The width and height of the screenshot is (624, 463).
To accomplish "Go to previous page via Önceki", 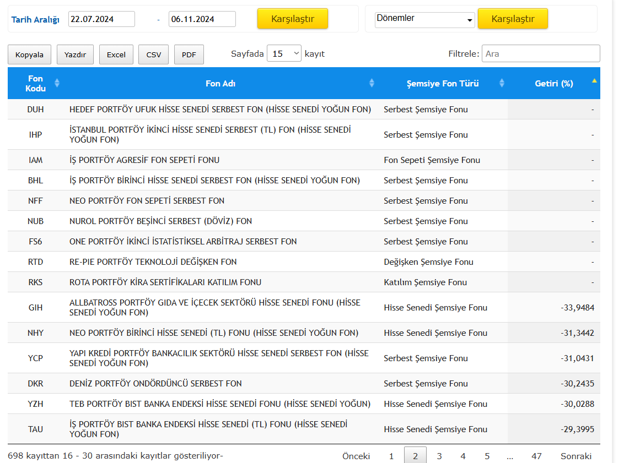I will click(x=356, y=456).
